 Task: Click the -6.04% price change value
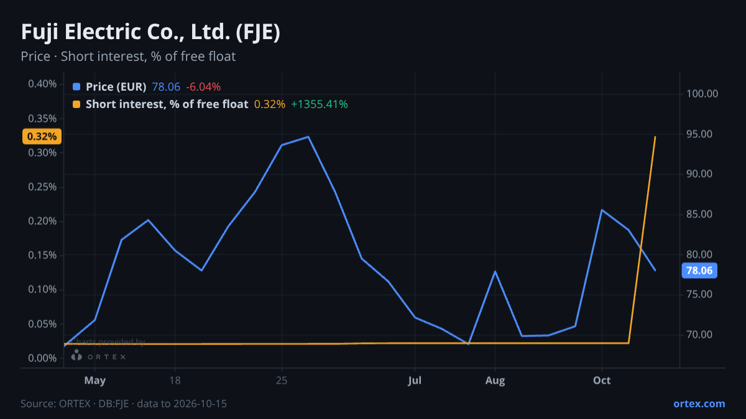203,87
